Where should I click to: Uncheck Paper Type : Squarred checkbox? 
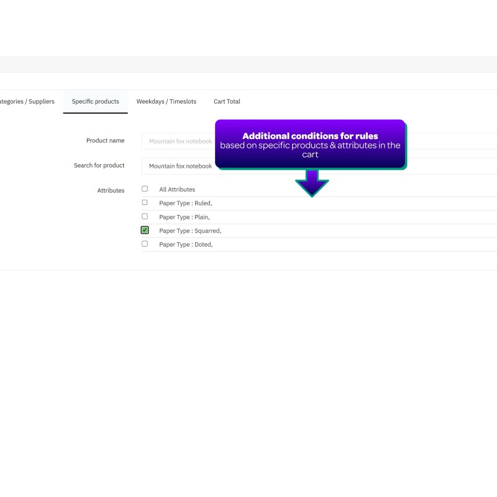[x=145, y=230]
